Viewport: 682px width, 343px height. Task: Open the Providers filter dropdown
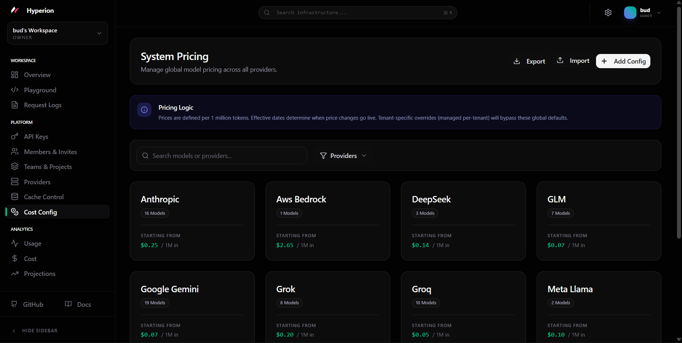pyautogui.click(x=343, y=156)
